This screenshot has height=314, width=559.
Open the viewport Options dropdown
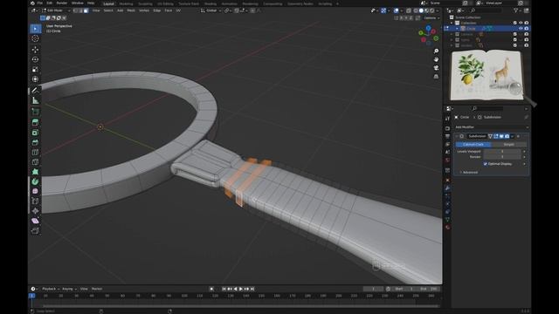tap(431, 17)
